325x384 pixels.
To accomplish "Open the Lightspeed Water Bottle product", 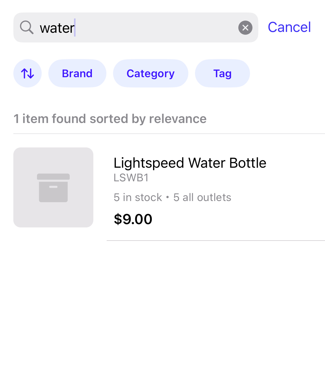I will (190, 163).
